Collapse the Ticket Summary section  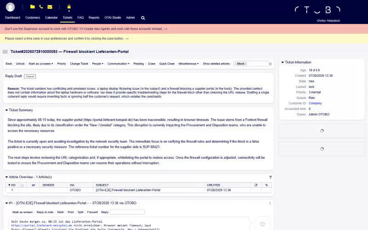pyautogui.click(x=6, y=110)
